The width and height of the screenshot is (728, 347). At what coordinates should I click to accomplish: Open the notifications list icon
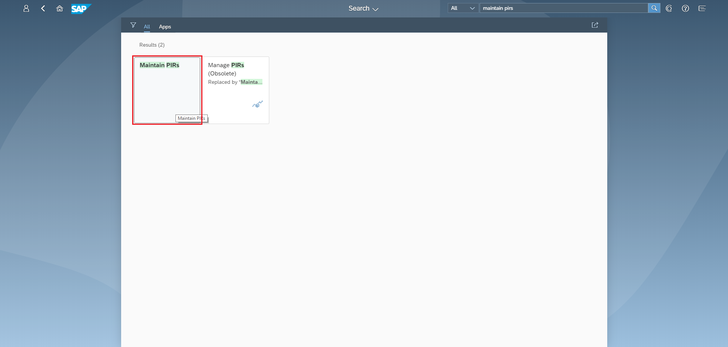pos(702,8)
